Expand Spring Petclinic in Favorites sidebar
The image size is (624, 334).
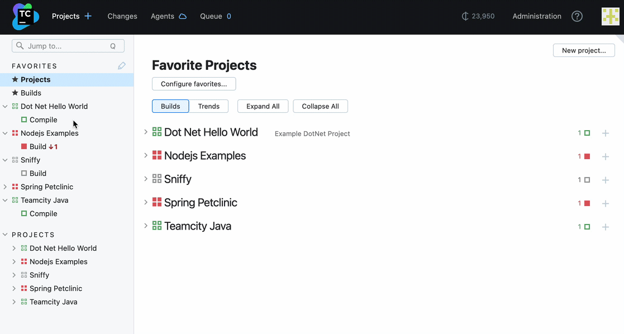[x=5, y=187]
